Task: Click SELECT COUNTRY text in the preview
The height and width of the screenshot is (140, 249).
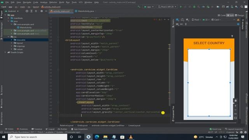Action: [x=209, y=43]
